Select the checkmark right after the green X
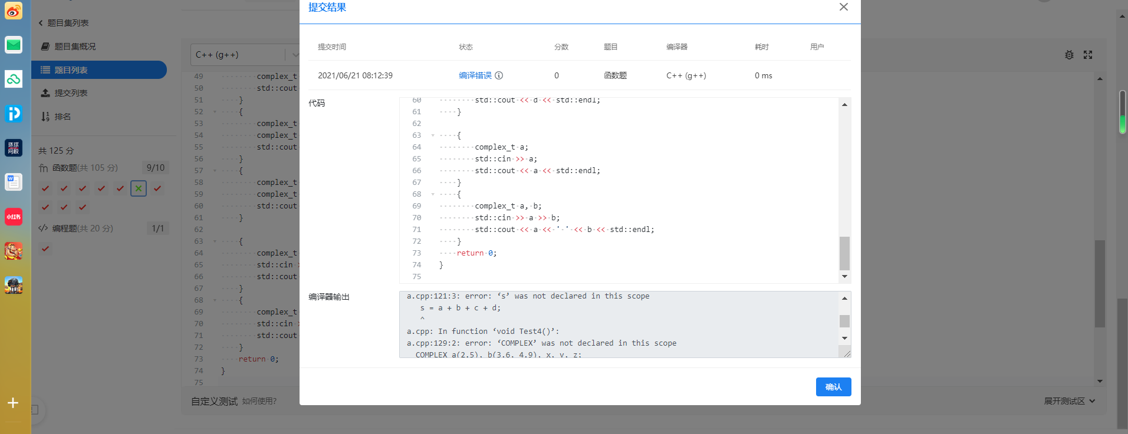The width and height of the screenshot is (1128, 434). tap(157, 188)
